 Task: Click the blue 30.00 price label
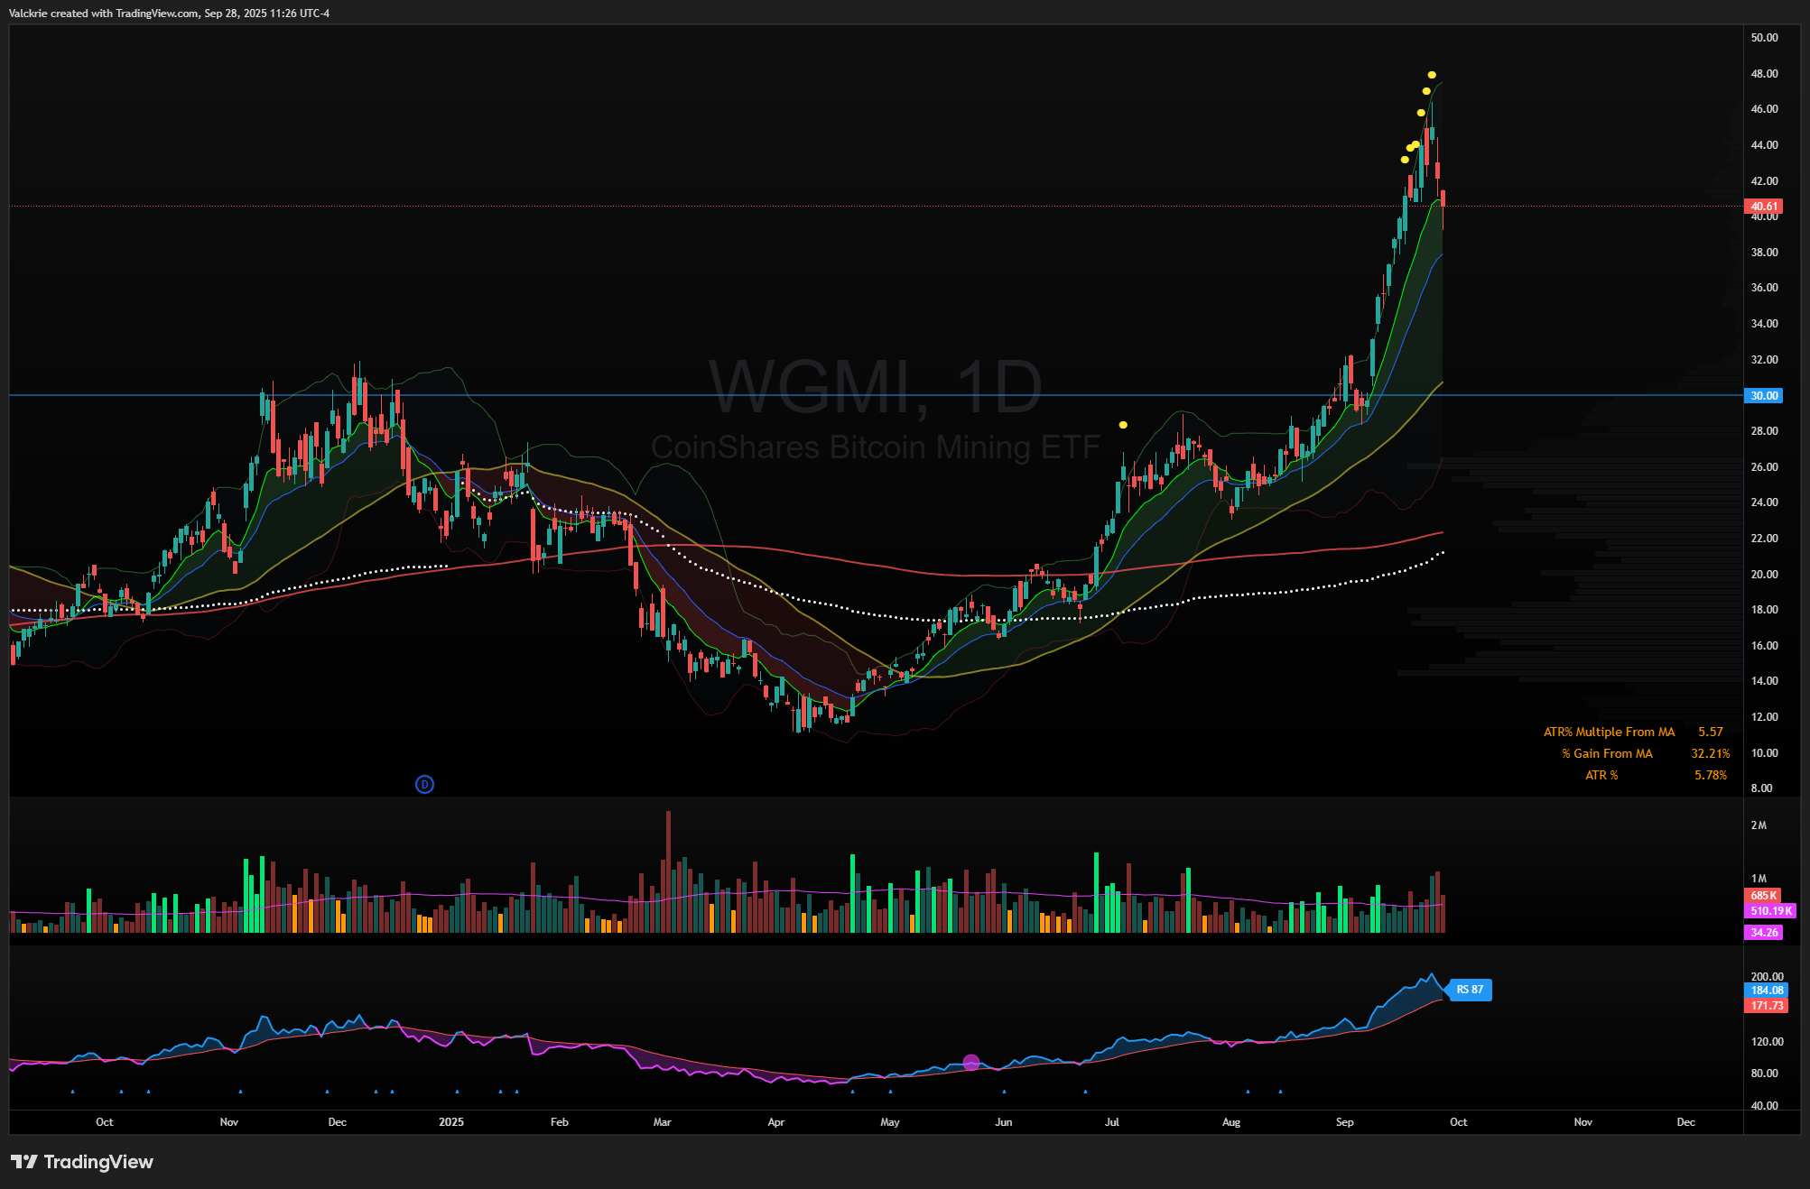(x=1763, y=396)
